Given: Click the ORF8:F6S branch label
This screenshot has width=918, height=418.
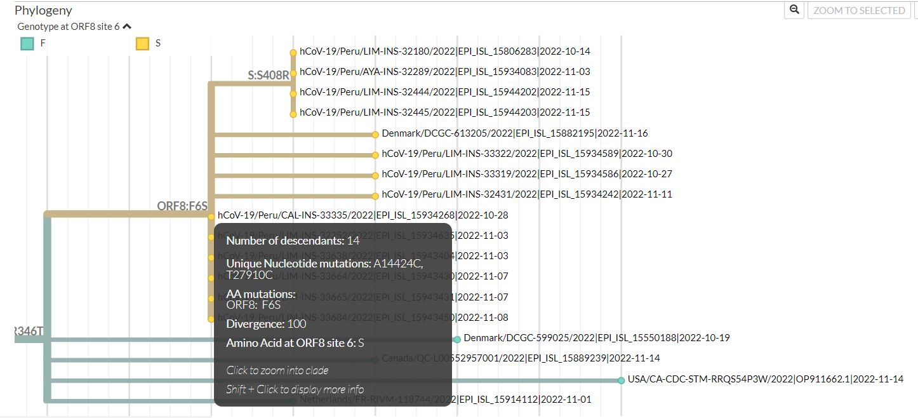Looking at the screenshot, I should click(x=182, y=206).
